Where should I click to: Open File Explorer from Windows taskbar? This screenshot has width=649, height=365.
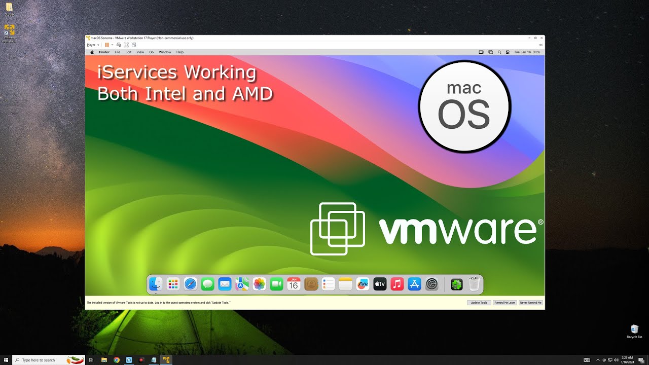point(104,360)
